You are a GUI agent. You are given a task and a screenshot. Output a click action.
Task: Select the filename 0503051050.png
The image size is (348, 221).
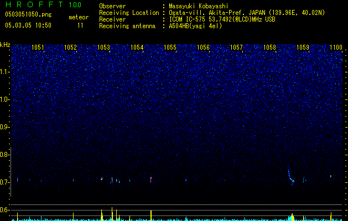point(28,15)
